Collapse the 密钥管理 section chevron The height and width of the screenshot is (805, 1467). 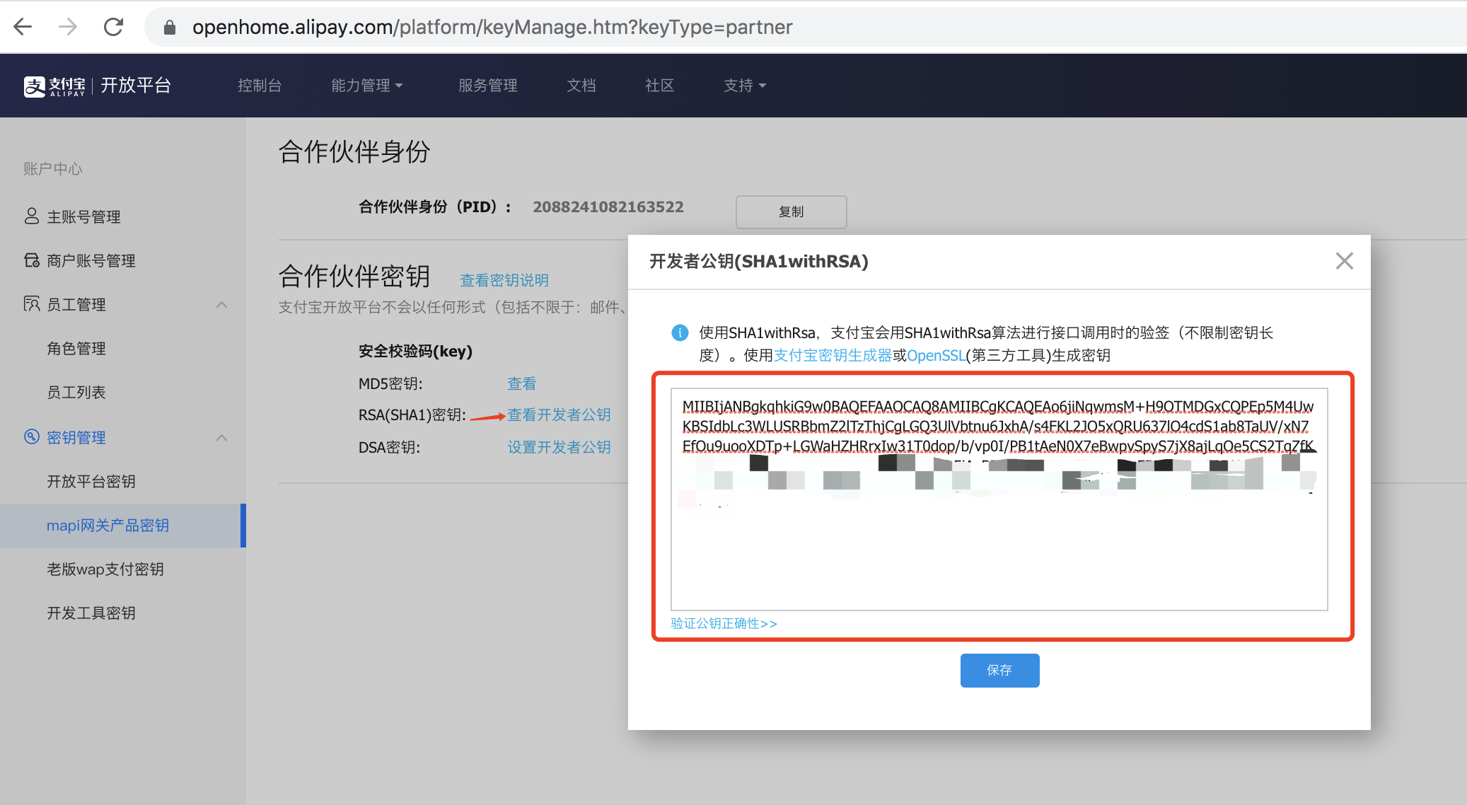click(221, 438)
